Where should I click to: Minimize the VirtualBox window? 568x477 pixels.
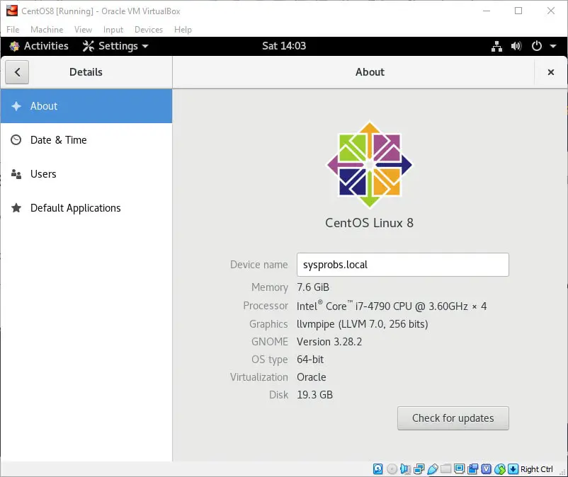pos(487,11)
